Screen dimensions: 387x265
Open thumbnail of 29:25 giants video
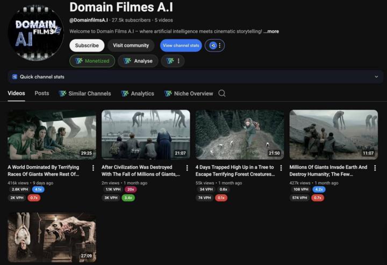click(x=52, y=135)
